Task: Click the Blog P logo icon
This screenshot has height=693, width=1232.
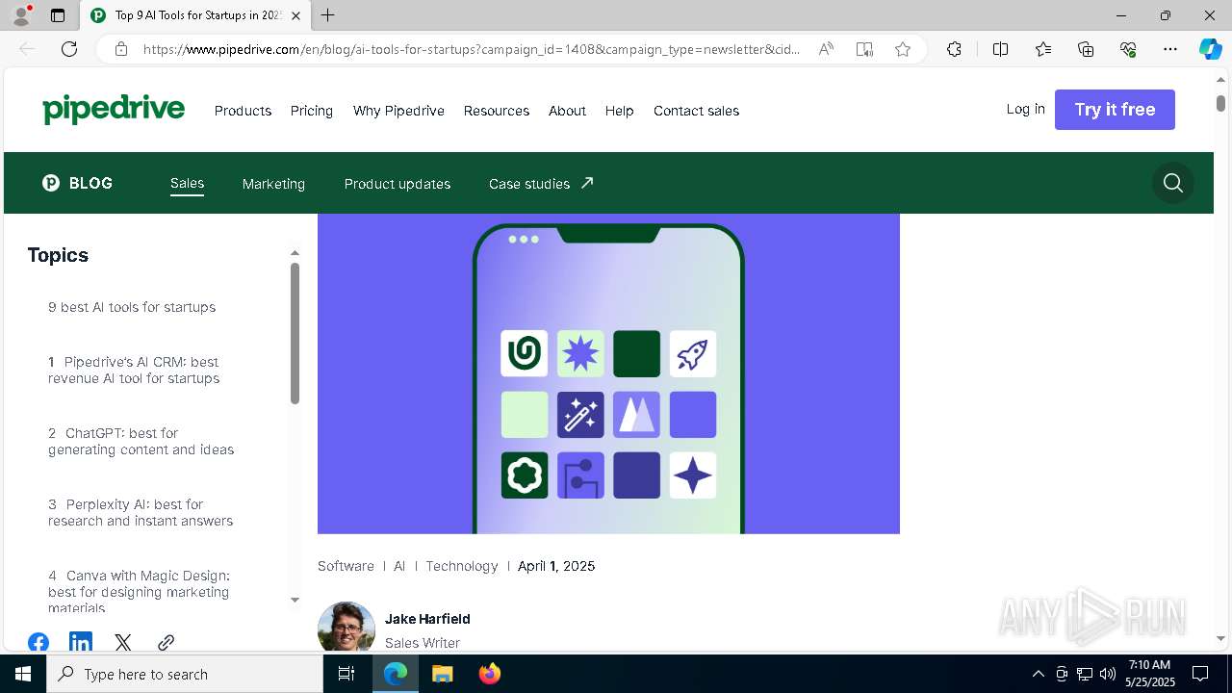Action: point(51,183)
